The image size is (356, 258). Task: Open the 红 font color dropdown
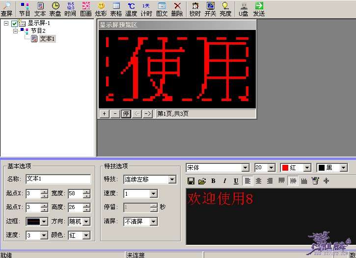pyautogui.click(x=307, y=168)
